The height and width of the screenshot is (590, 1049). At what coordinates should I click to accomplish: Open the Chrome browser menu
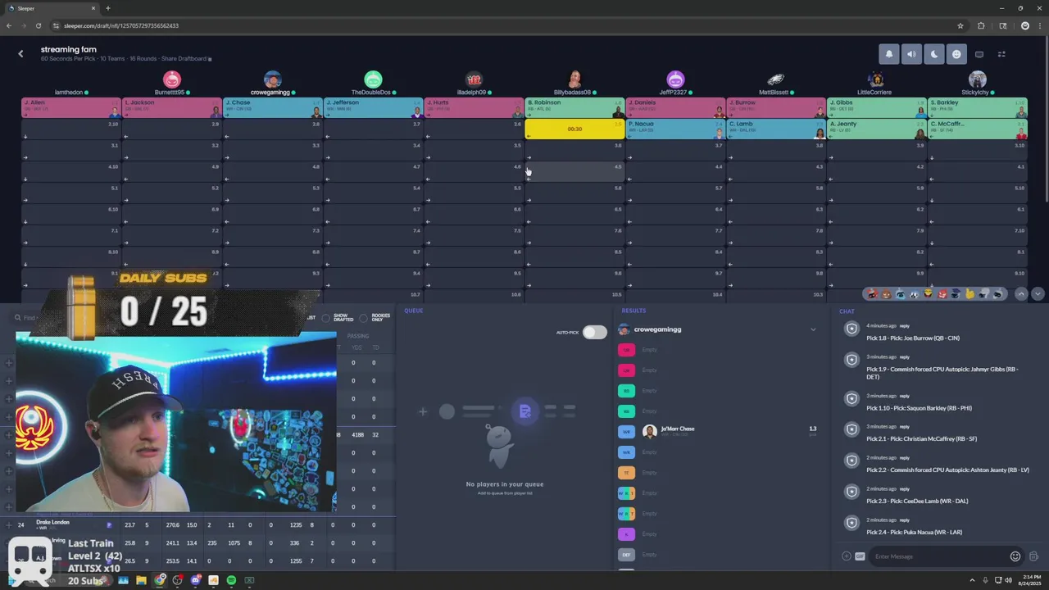coord(1039,25)
